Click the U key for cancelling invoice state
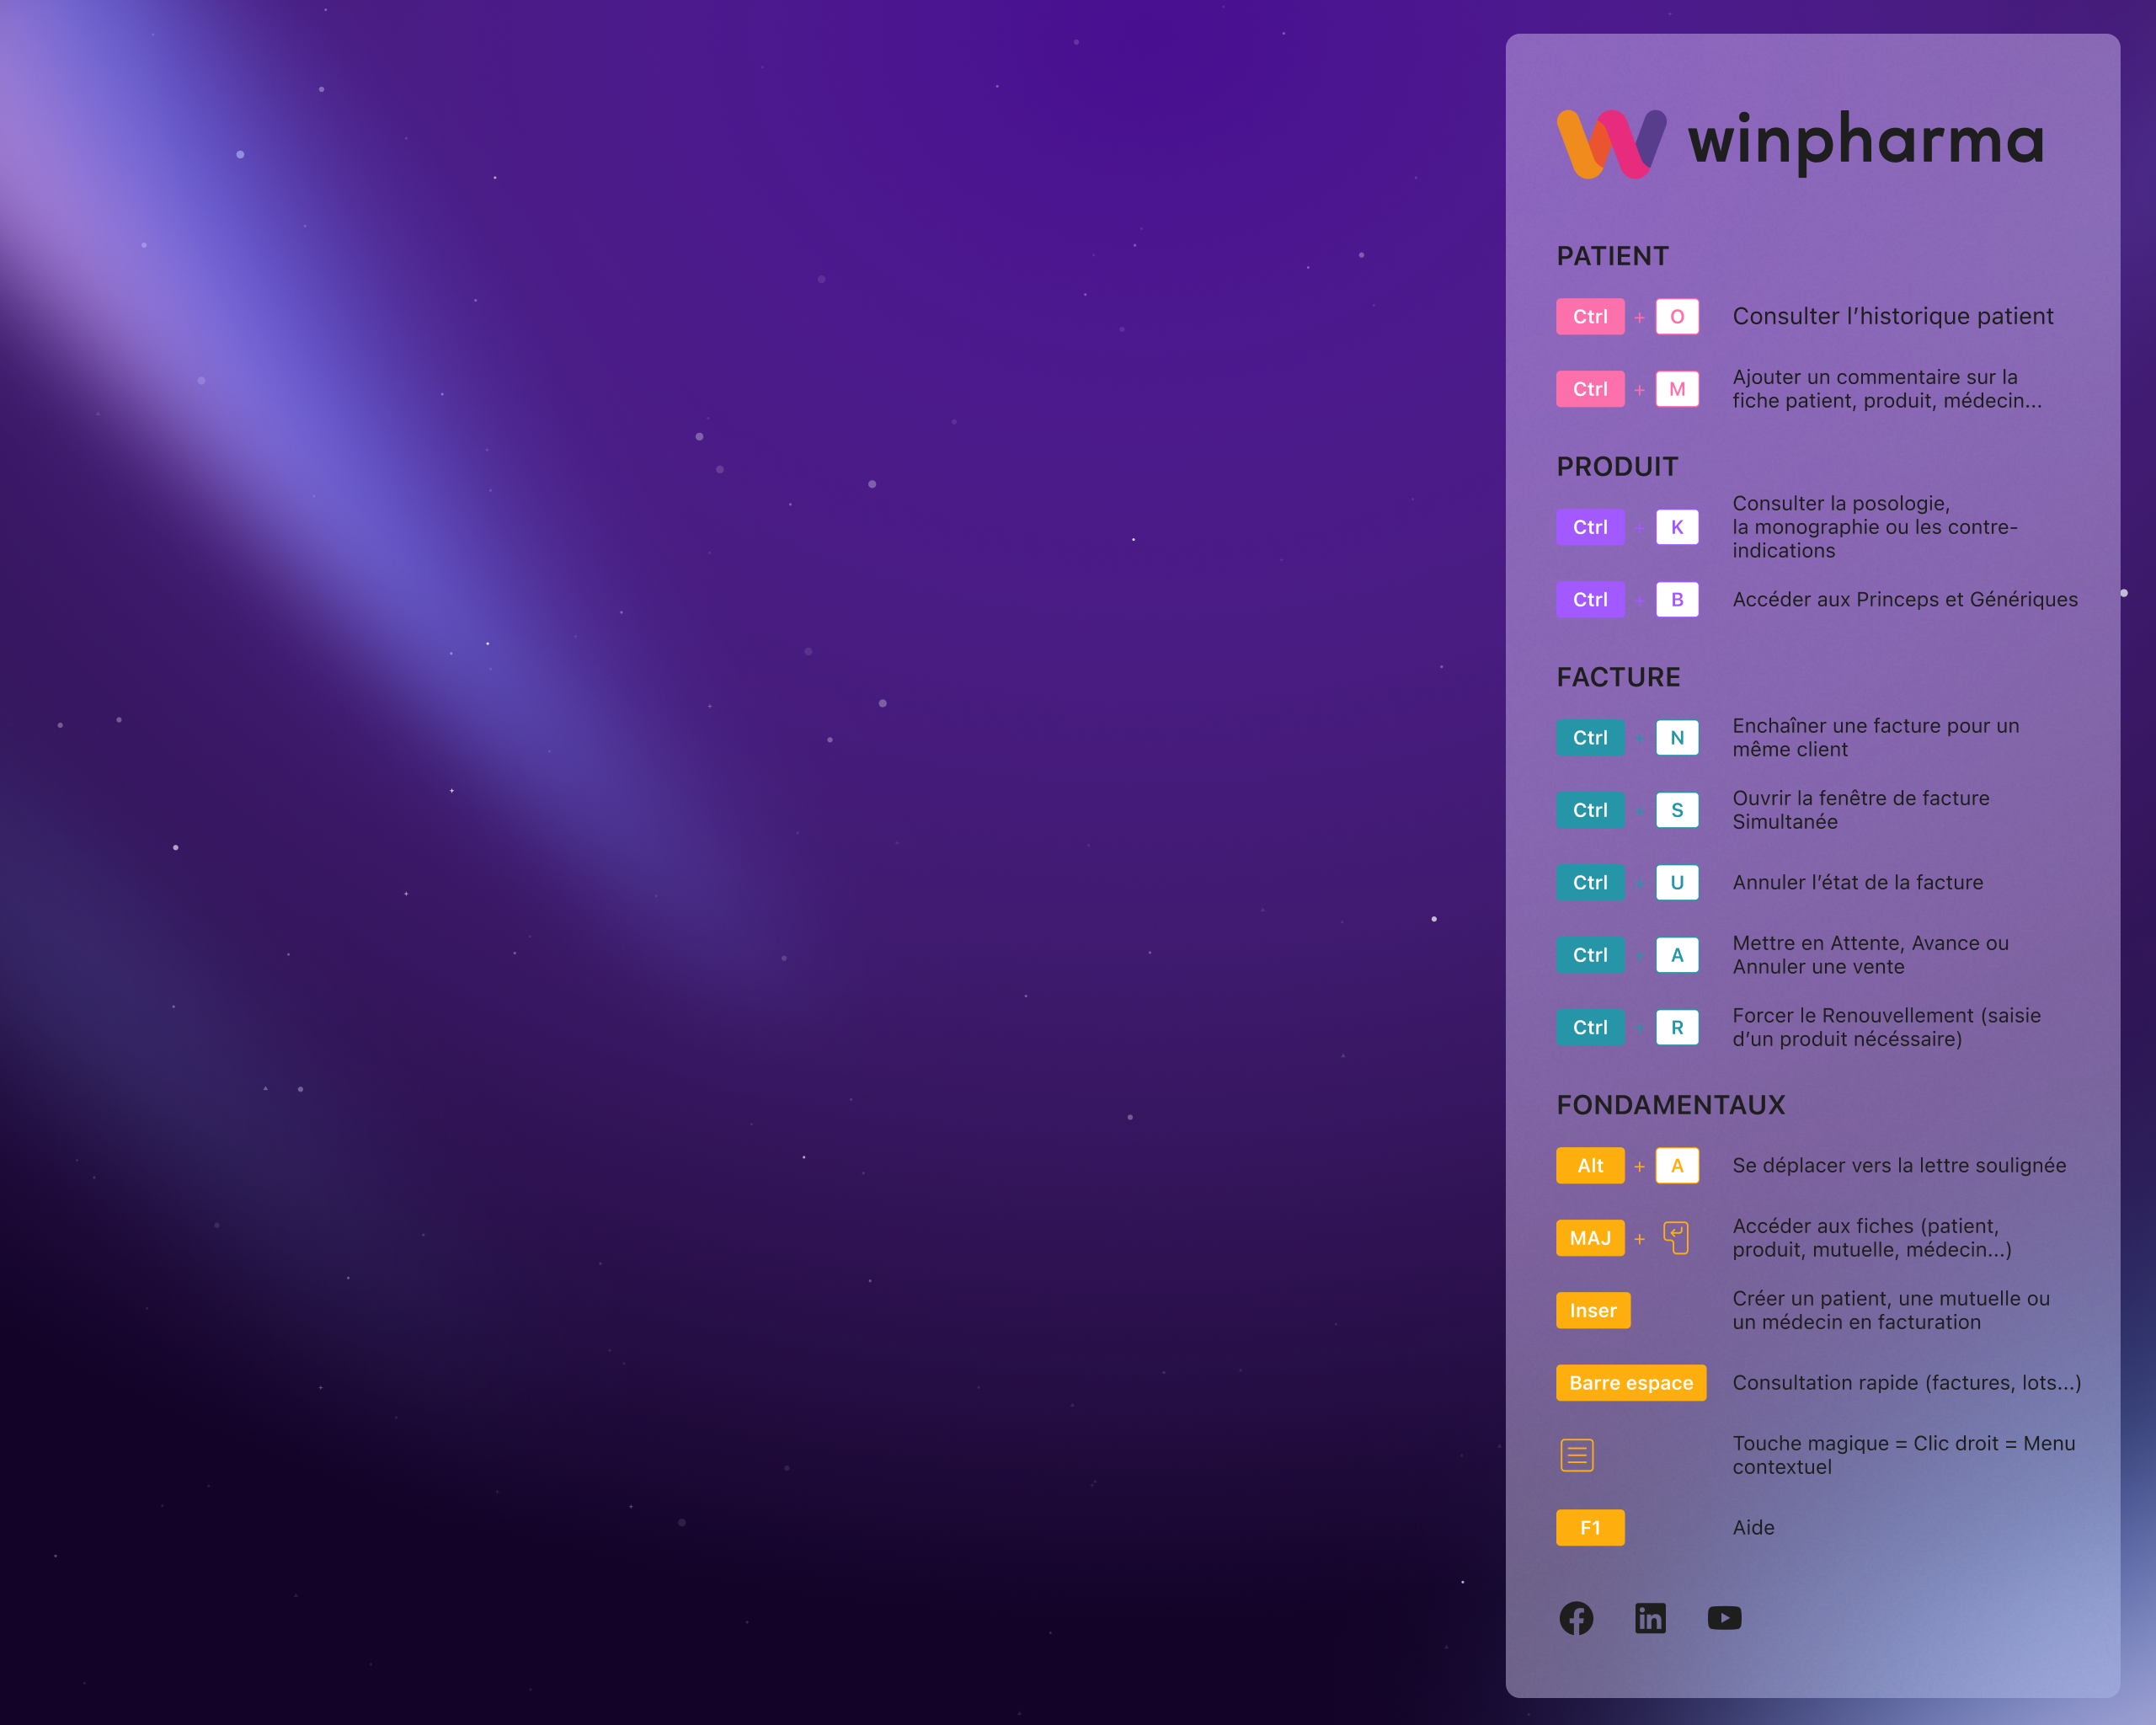The image size is (2156, 1725). pyautogui.click(x=1677, y=883)
